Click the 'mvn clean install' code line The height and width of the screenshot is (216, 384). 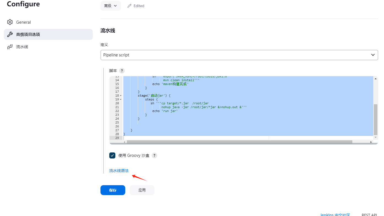point(181,80)
